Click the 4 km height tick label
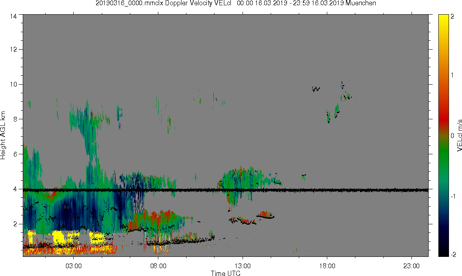Image resolution: width=462 pixels, height=276 pixels. coord(15,189)
